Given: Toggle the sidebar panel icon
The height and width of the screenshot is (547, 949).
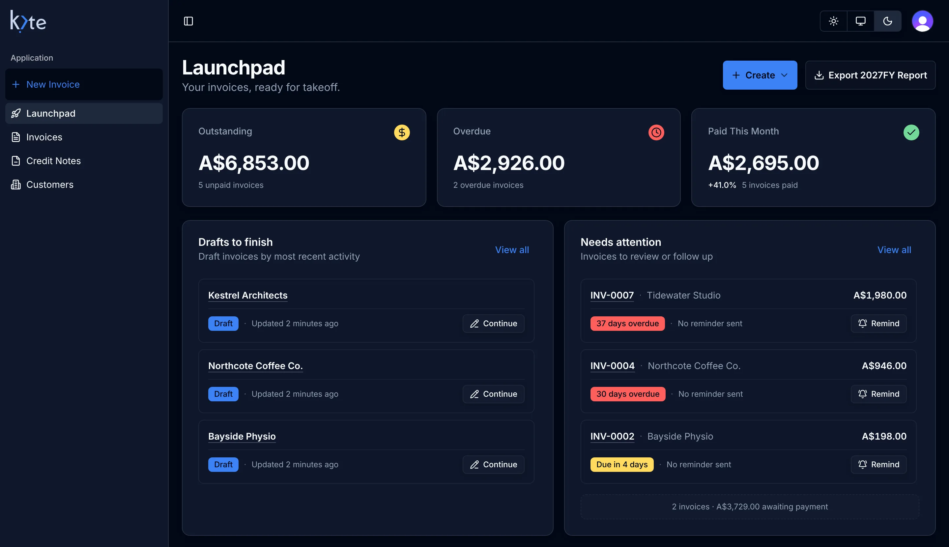Looking at the screenshot, I should [x=188, y=21].
